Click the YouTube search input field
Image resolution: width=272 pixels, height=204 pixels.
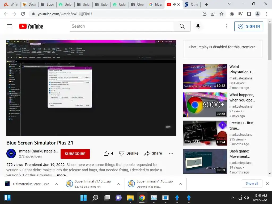(122, 26)
